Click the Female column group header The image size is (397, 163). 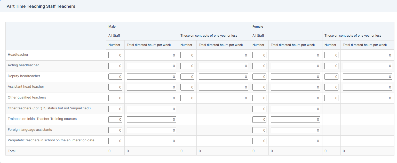click(x=258, y=27)
